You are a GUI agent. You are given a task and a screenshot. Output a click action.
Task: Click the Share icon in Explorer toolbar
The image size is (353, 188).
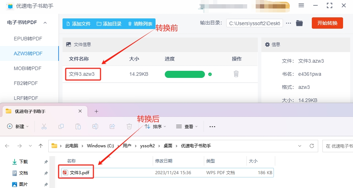click(x=112, y=126)
